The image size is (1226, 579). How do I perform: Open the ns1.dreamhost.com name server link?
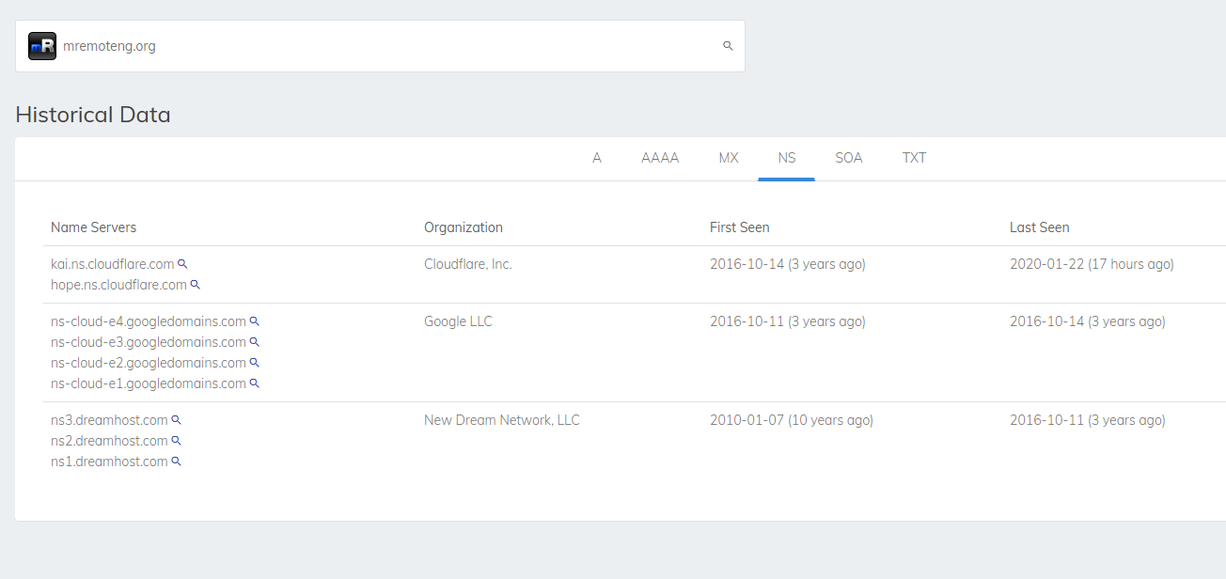click(109, 462)
